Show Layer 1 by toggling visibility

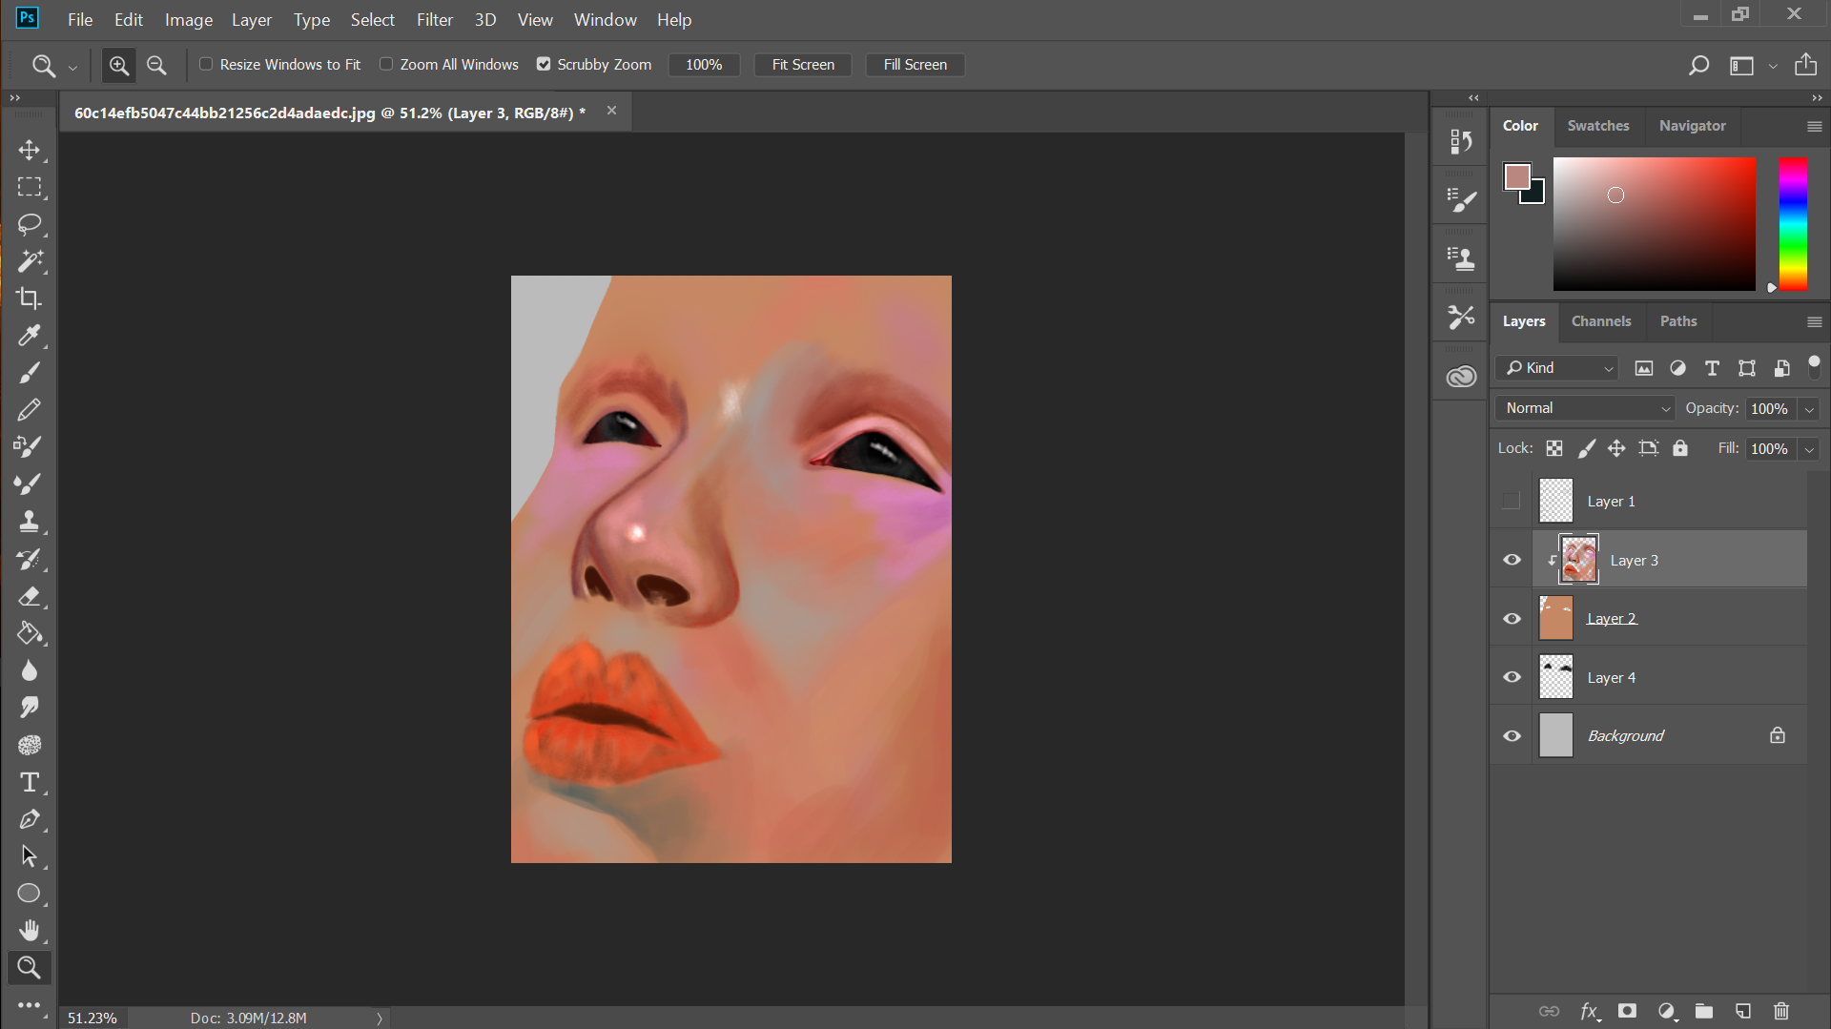click(1512, 501)
